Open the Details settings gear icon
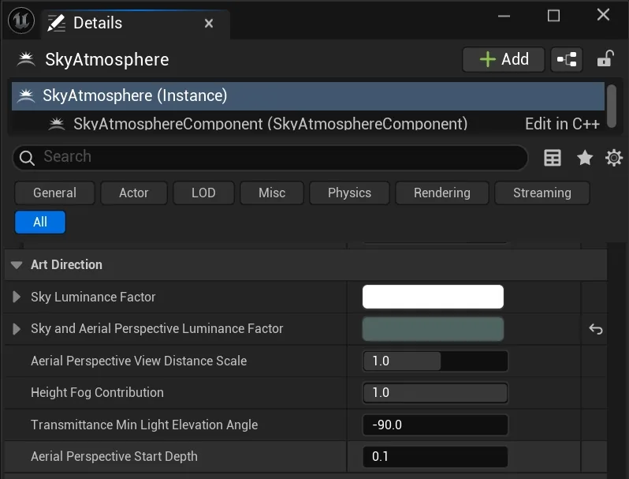 tap(614, 158)
